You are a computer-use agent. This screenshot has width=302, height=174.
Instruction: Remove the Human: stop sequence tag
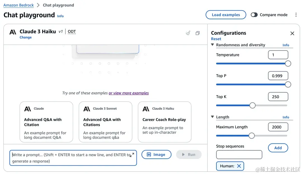pyautogui.click(x=239, y=166)
